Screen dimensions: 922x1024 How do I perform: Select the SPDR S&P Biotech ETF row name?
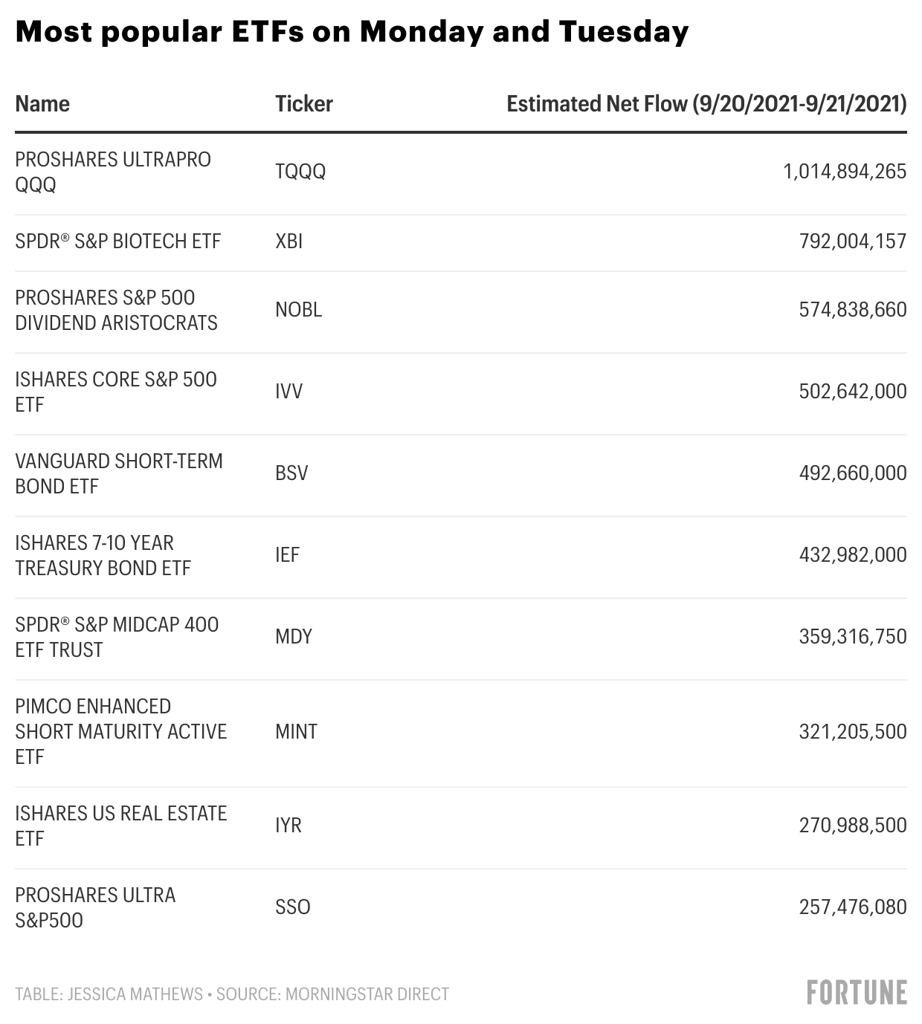118,242
